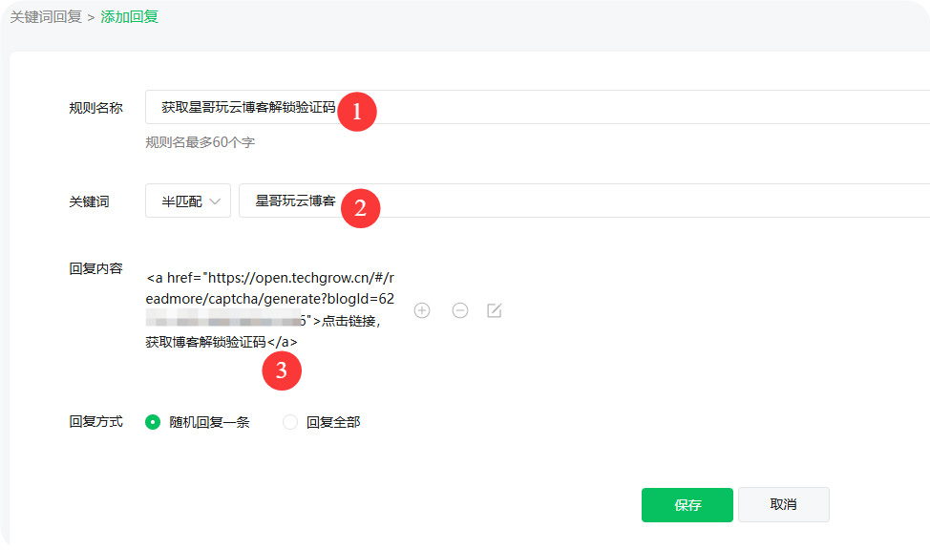Viewport: 930px width, 550px height.
Task: Click the minus icon to remove reply content
Action: coord(459,310)
